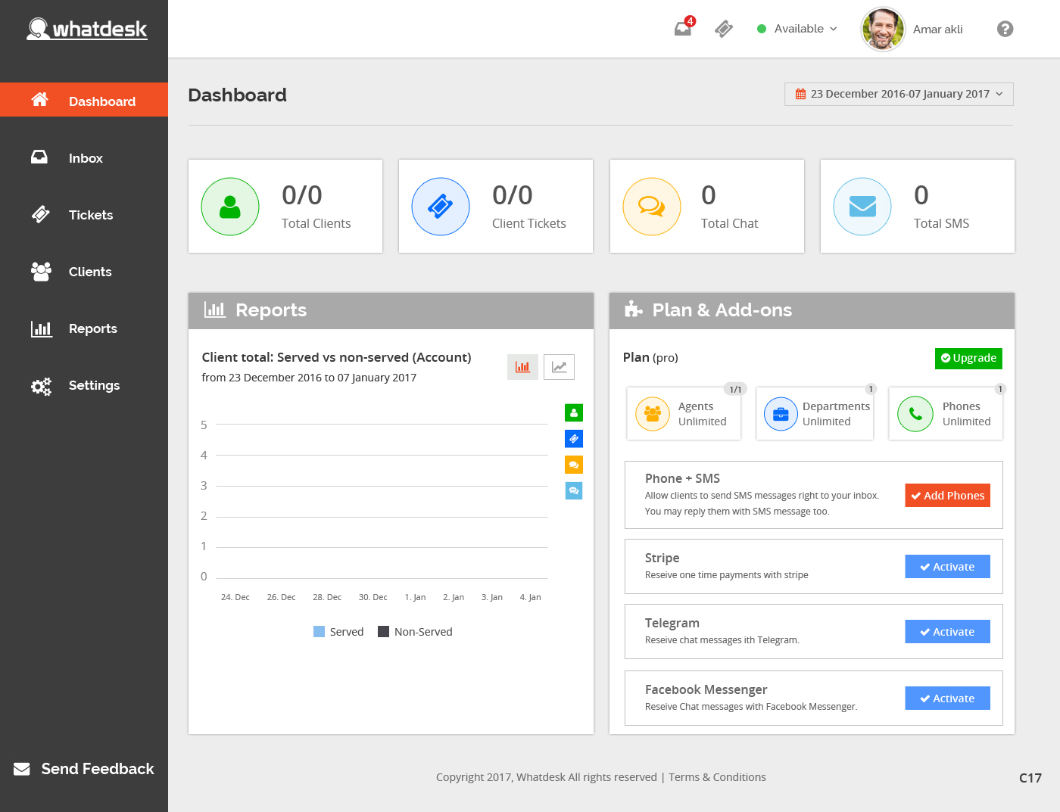Switch the chart to bar view
Image resolution: width=1060 pixels, height=812 pixels.
pos(522,366)
